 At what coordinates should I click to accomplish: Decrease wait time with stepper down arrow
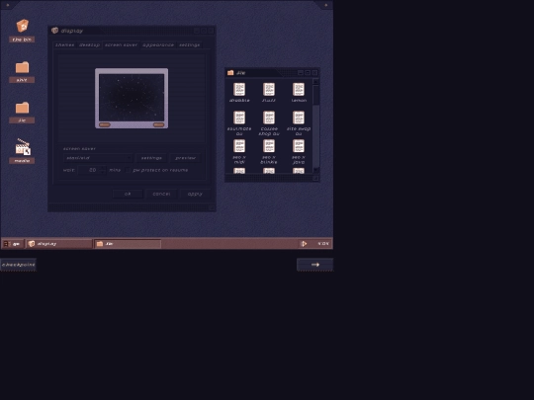pyautogui.click(x=103, y=172)
